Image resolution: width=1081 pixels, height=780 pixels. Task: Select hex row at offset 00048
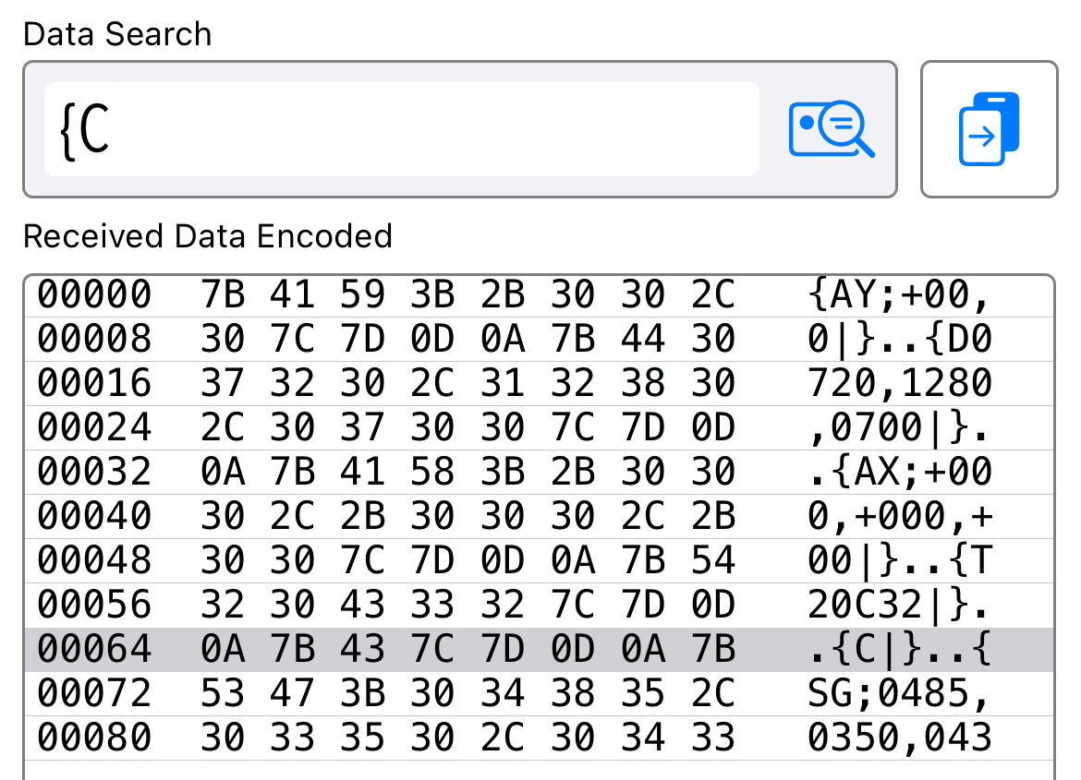click(x=540, y=561)
